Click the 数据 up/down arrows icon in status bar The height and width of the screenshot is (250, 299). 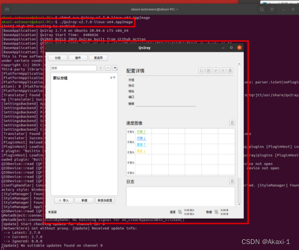[x=216, y=212]
